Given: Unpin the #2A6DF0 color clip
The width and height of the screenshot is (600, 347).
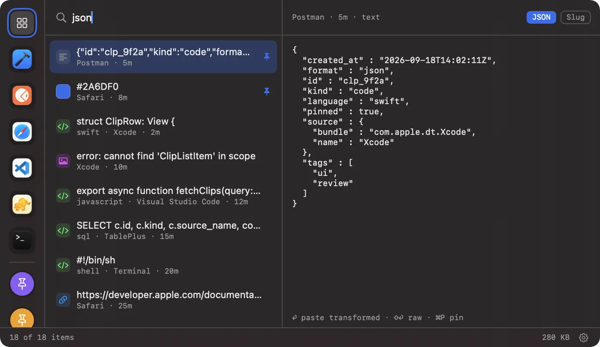Looking at the screenshot, I should (267, 92).
